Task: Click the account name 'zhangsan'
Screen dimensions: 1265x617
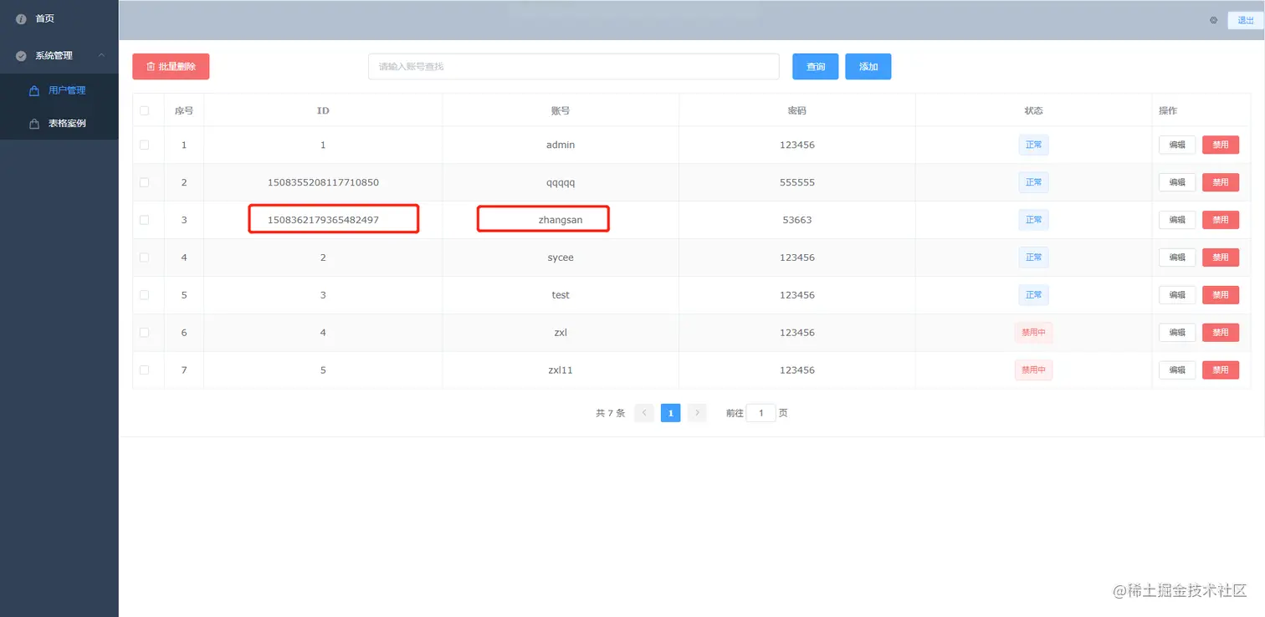Action: coord(561,220)
